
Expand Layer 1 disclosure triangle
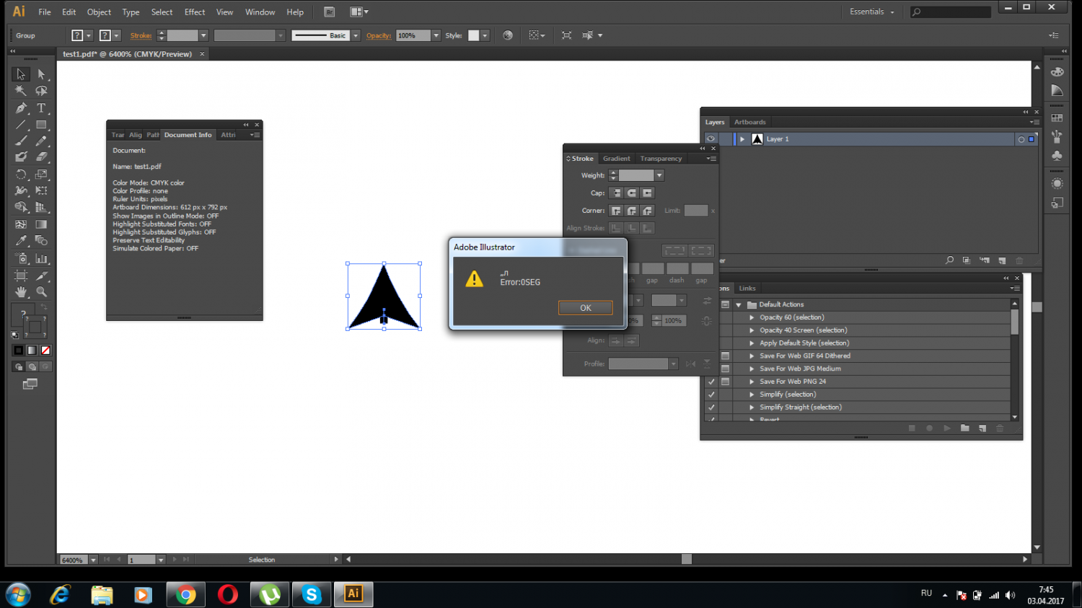pos(742,139)
